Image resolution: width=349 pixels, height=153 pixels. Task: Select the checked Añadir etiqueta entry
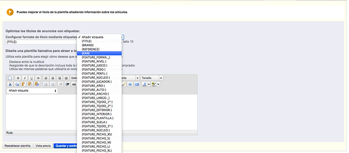coord(99,37)
